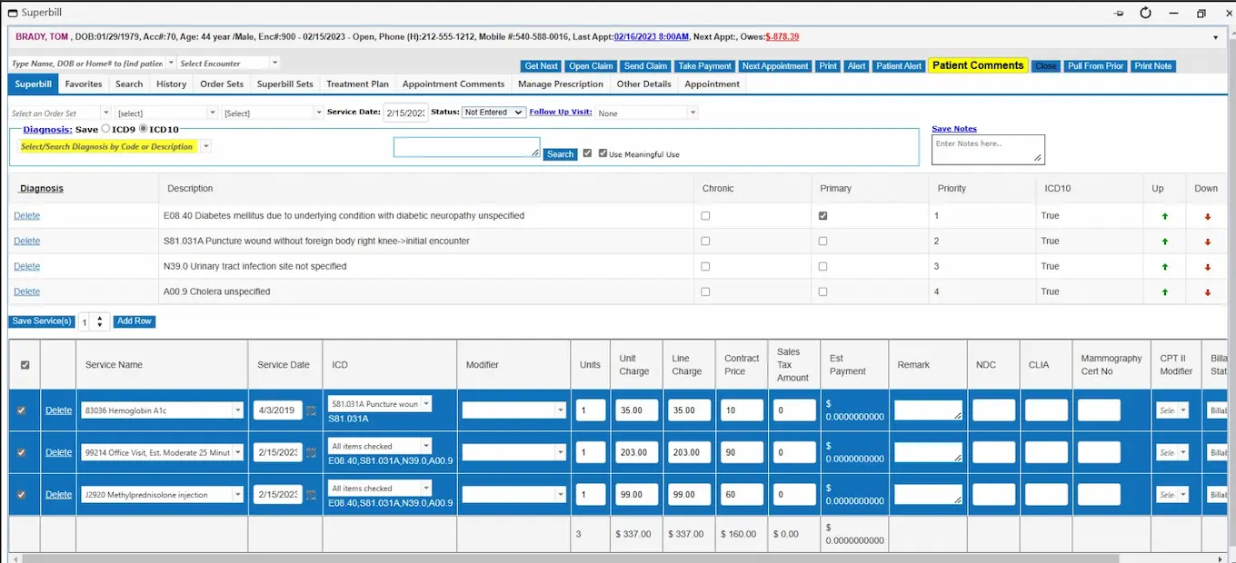
Task: Delete the Cholera unspecified diagnosis
Action: point(26,291)
